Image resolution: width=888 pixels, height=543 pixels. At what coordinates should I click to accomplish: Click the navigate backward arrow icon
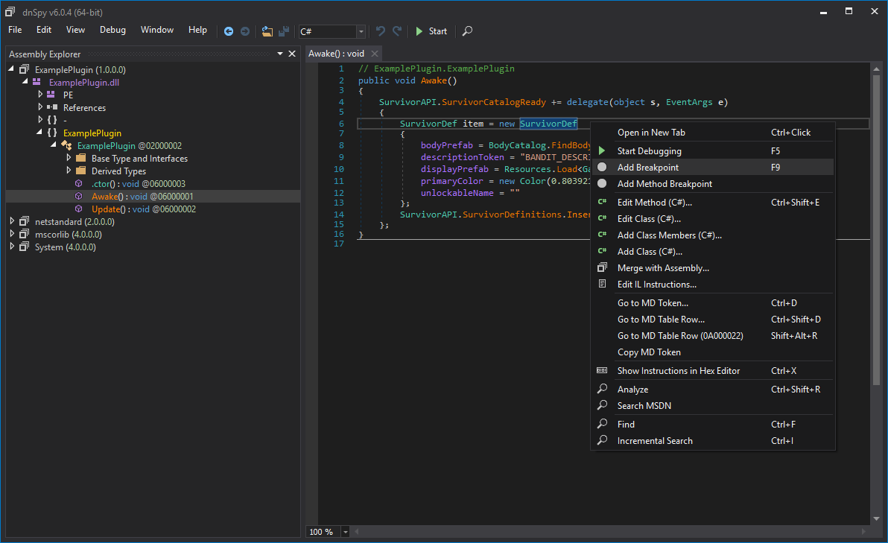coord(229,31)
